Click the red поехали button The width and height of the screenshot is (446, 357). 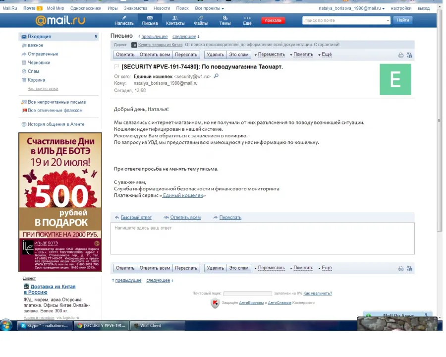pyautogui.click(x=273, y=20)
